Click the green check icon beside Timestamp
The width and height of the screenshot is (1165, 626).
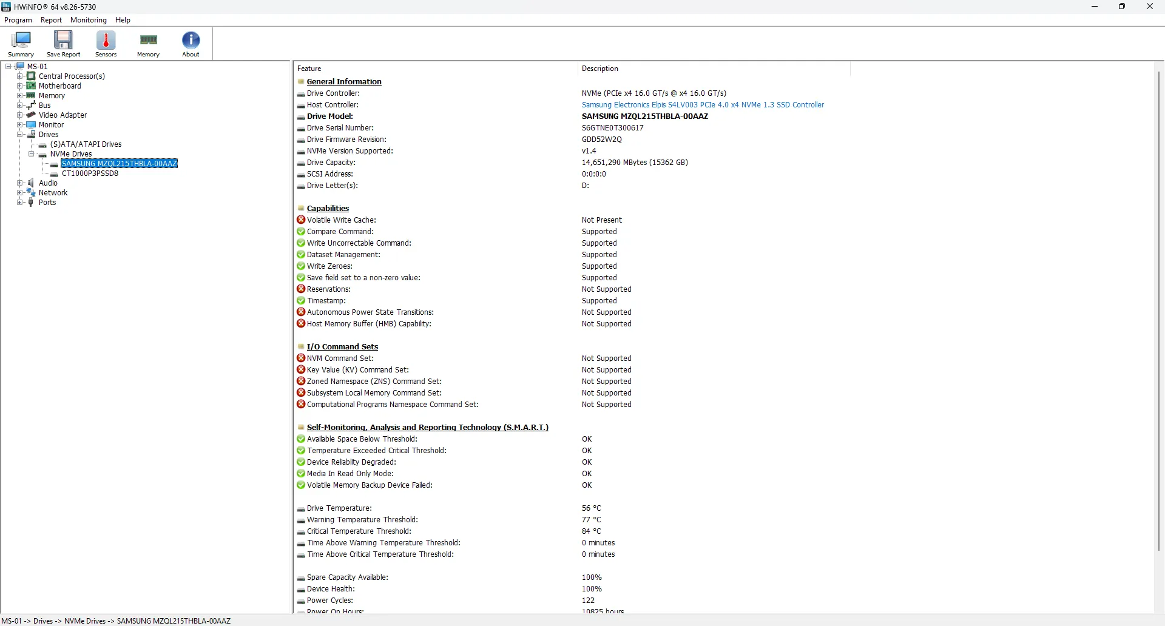point(301,300)
